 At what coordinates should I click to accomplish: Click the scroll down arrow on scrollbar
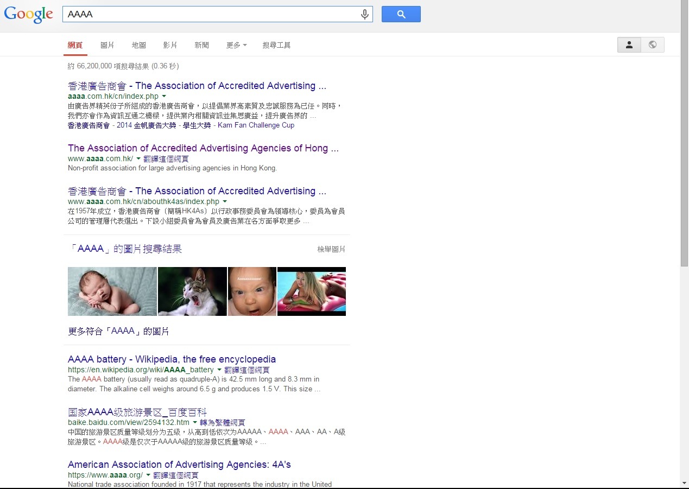684,483
